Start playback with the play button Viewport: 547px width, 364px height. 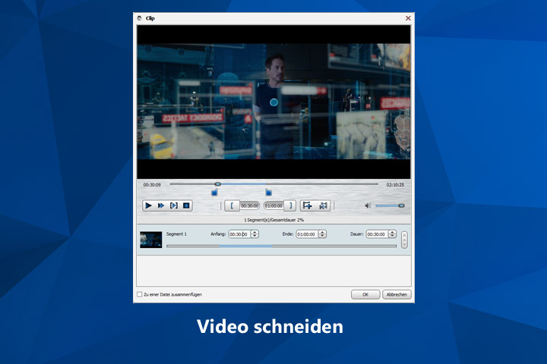[x=148, y=206]
